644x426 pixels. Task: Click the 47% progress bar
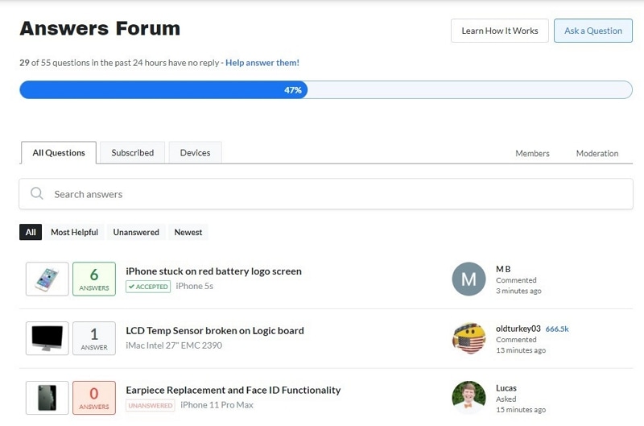pos(325,90)
